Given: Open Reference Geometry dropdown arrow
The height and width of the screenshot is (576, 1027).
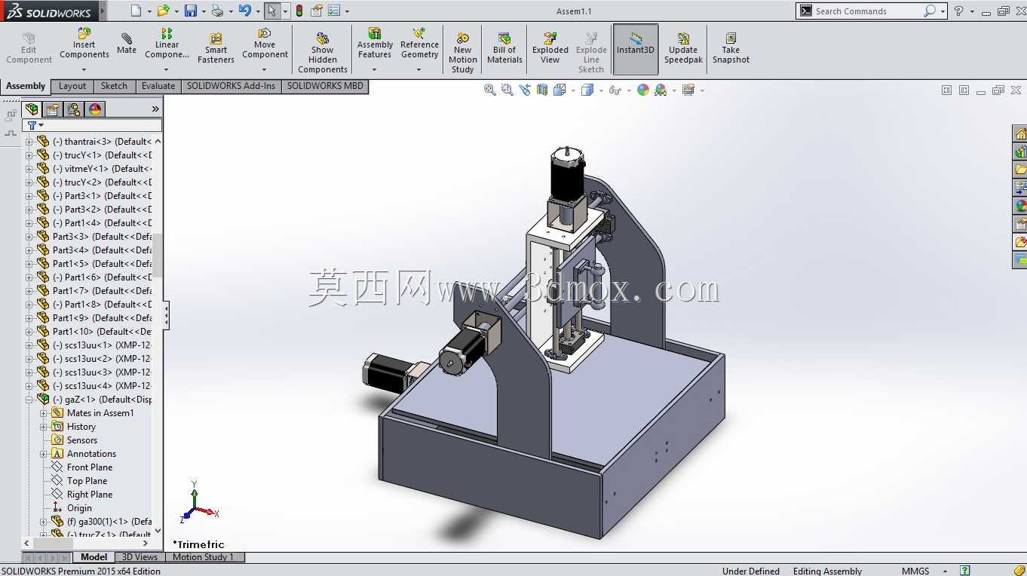Looking at the screenshot, I should (x=419, y=70).
